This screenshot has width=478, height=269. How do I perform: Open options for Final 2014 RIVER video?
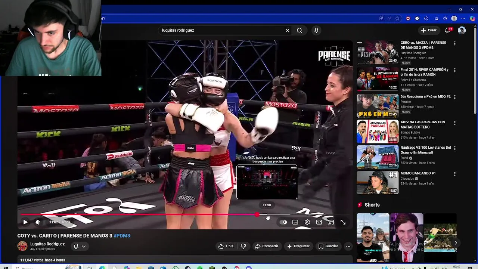click(x=454, y=70)
